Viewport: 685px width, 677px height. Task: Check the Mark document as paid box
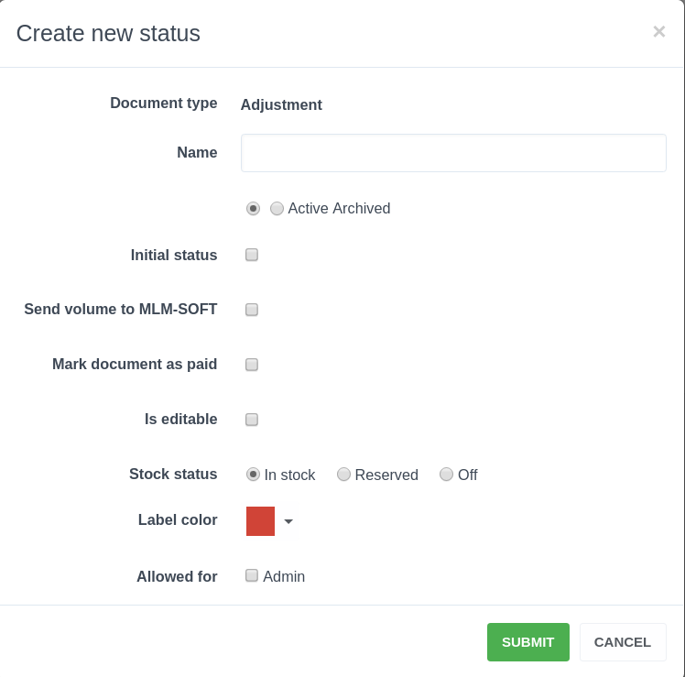point(252,365)
